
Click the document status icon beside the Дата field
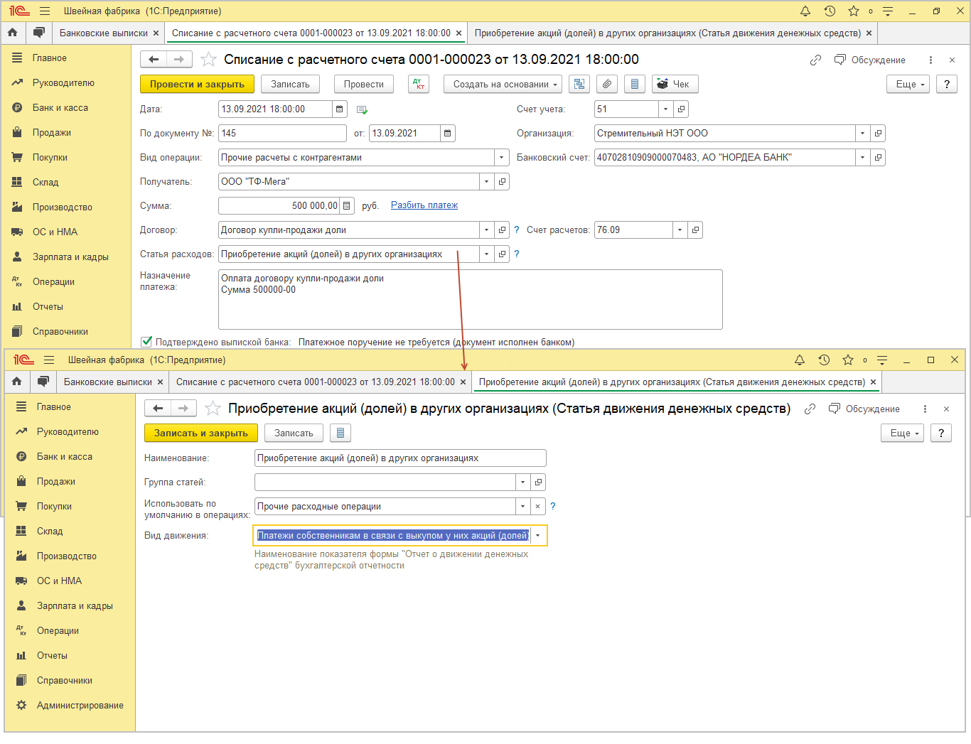pyautogui.click(x=362, y=110)
